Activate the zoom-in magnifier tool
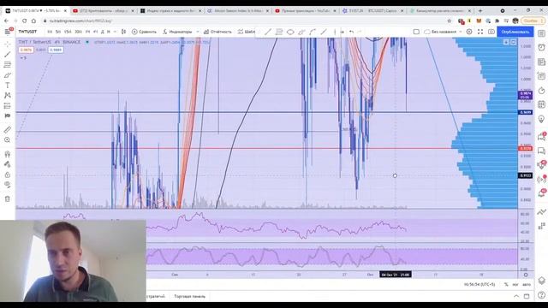Screen dimensions: 548x308 [8, 140]
